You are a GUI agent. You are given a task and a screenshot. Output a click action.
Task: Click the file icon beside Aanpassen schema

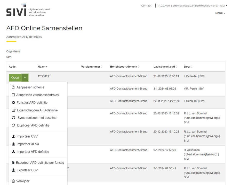click(x=13, y=87)
